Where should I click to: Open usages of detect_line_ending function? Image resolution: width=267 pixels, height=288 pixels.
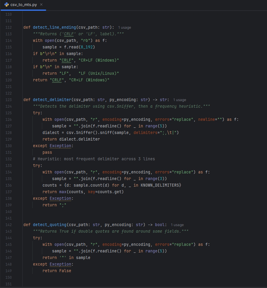point(125,27)
